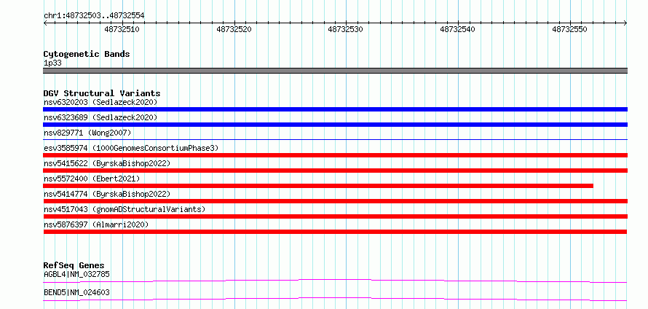Open variant nsv5415622 (ByrskaBishop2022) label

[x=107, y=163]
